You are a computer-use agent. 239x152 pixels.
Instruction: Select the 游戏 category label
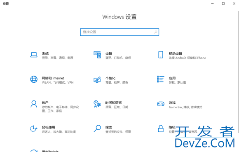[172, 103]
